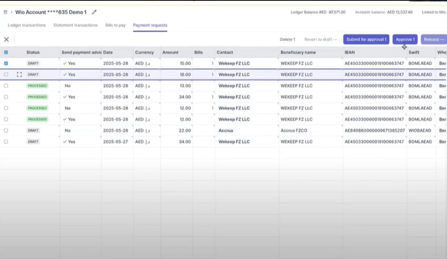
Task: Toggle the select-all checkbox in table header
Action: pos(6,52)
